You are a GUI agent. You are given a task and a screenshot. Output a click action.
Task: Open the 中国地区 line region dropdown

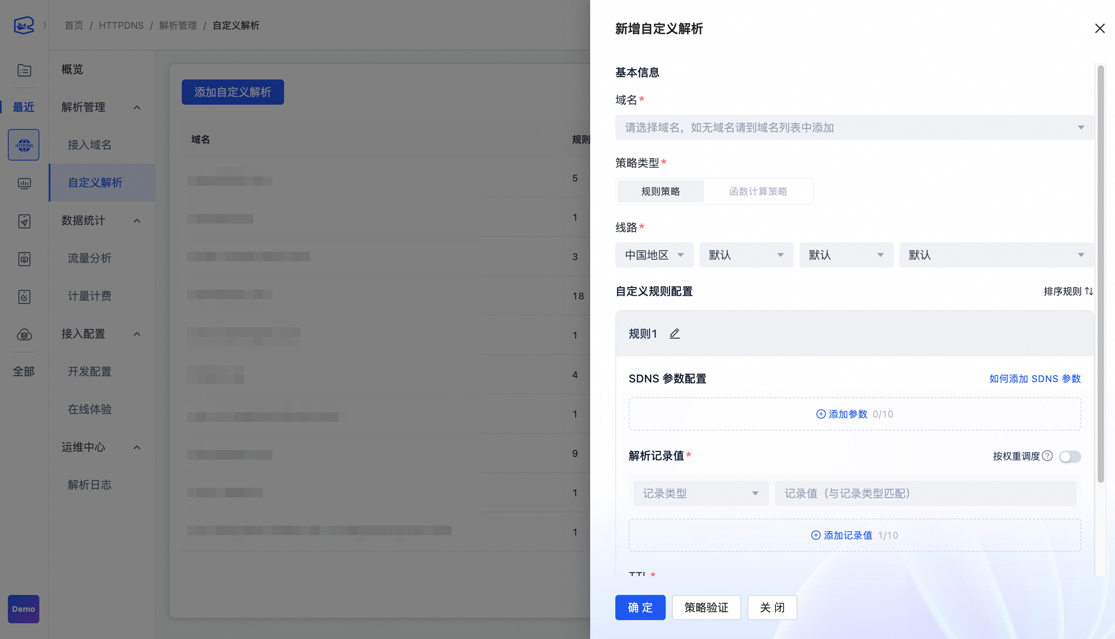point(654,255)
